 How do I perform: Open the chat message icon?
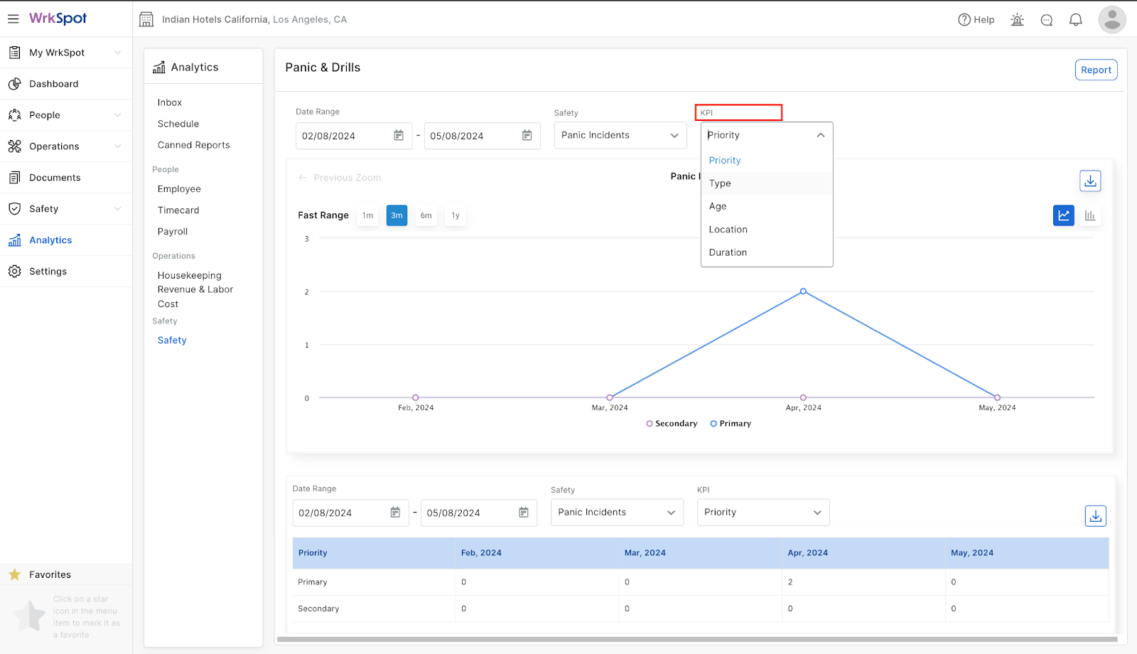(1047, 20)
